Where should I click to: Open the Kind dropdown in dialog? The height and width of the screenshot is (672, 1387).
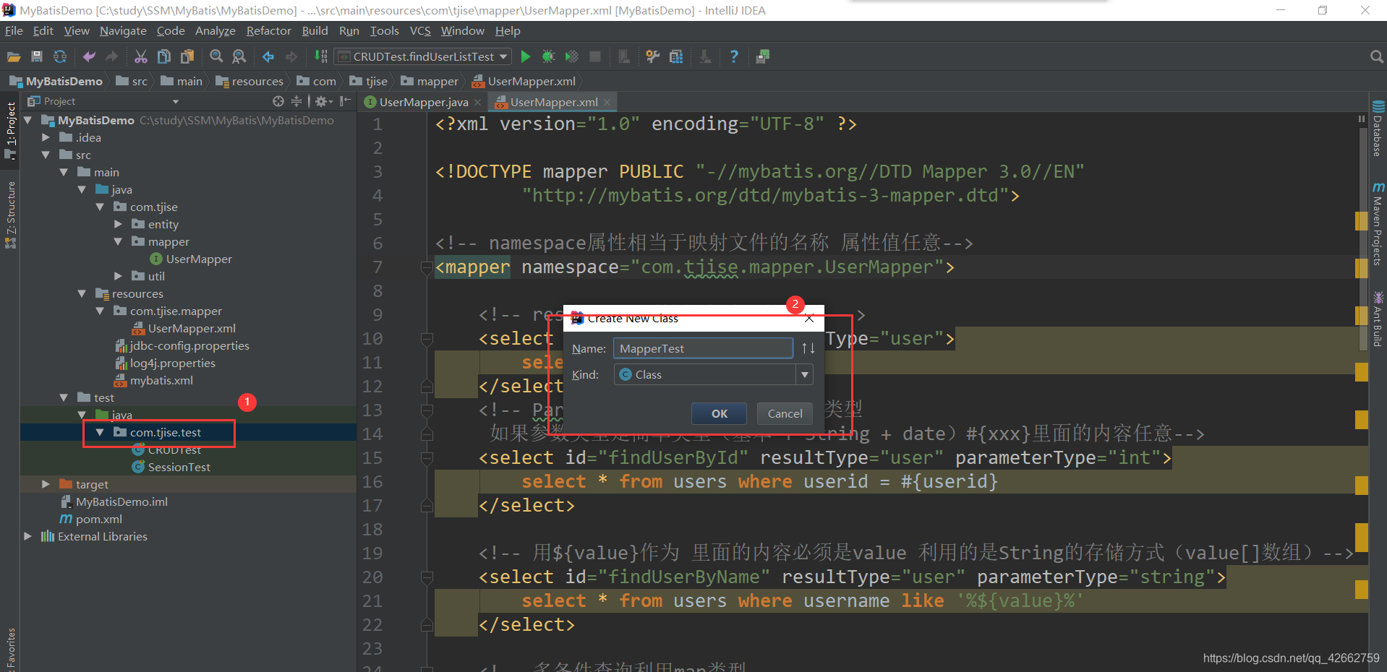pos(804,374)
